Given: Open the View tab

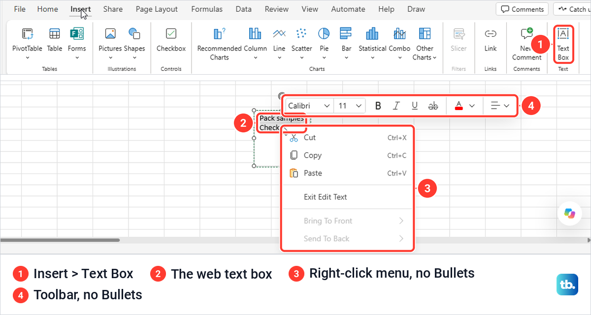Looking at the screenshot, I should point(310,9).
